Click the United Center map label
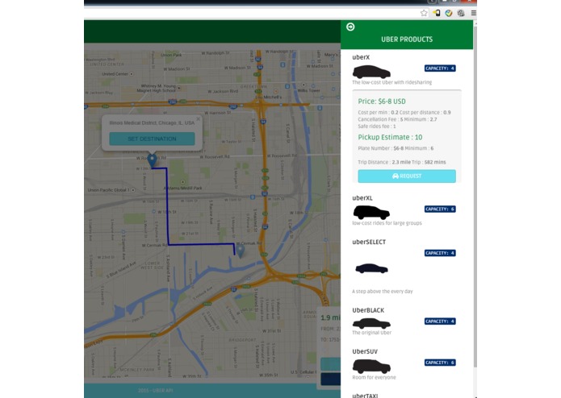This screenshot has height=398, width=561. (115, 74)
